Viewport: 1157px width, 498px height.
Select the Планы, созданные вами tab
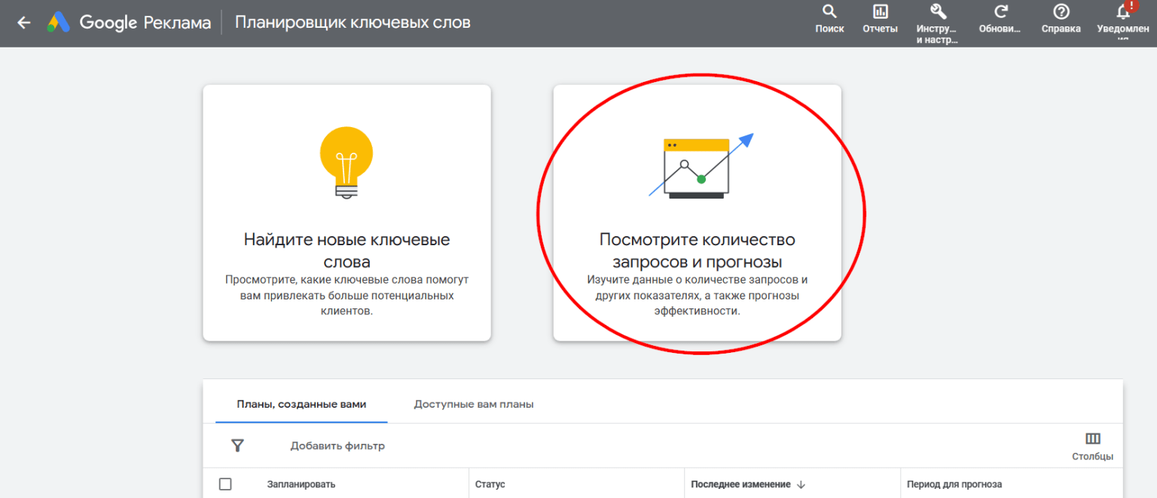301,403
